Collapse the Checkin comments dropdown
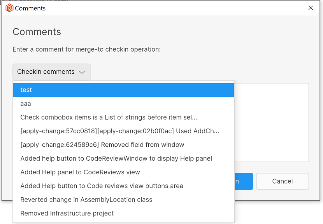This screenshot has height=224, width=323. coord(51,72)
